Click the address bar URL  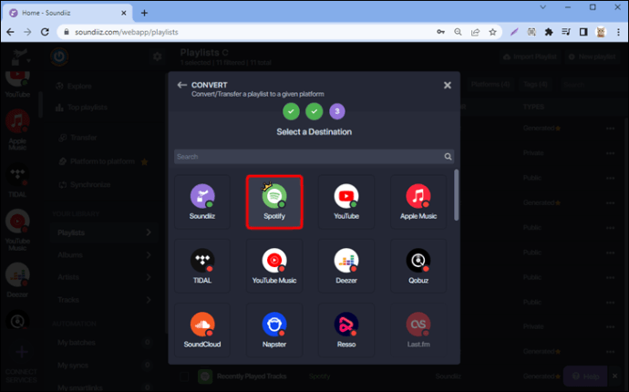tap(127, 32)
